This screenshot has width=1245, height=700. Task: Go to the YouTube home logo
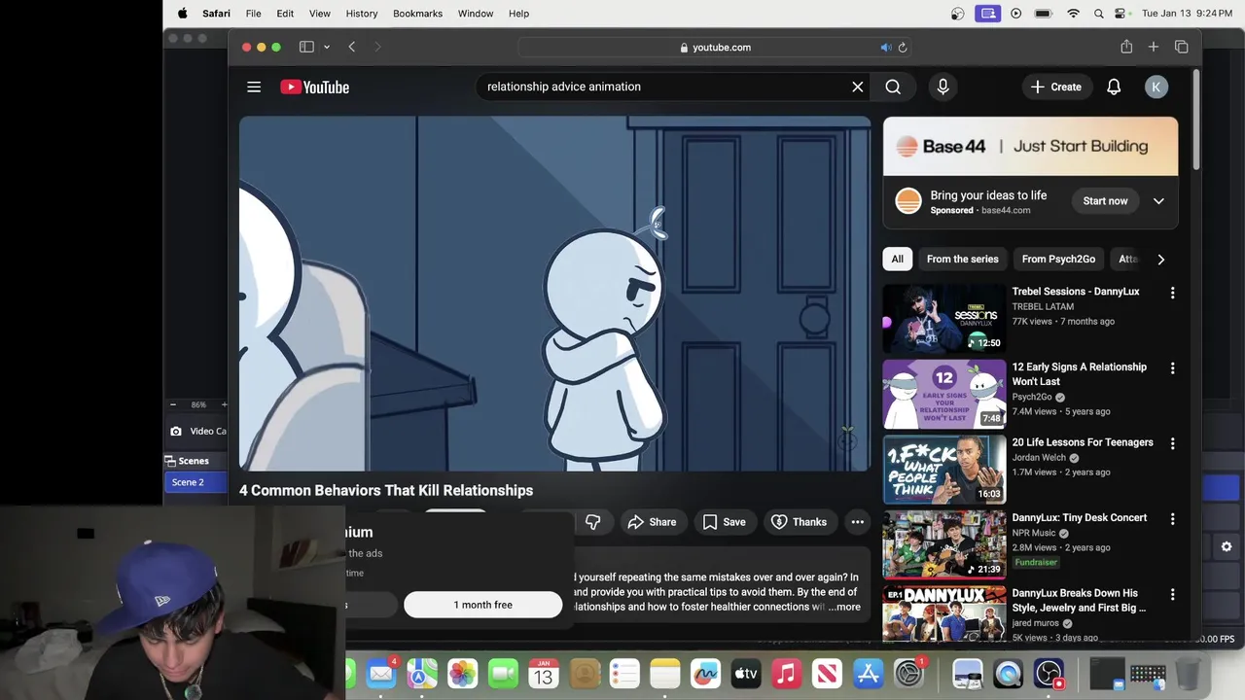(314, 87)
